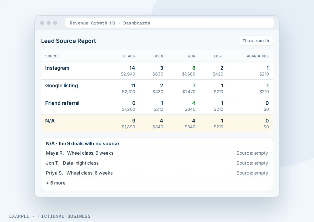Click Source: empty beside Jon T.
This screenshot has height=222, width=314.
click(252, 163)
